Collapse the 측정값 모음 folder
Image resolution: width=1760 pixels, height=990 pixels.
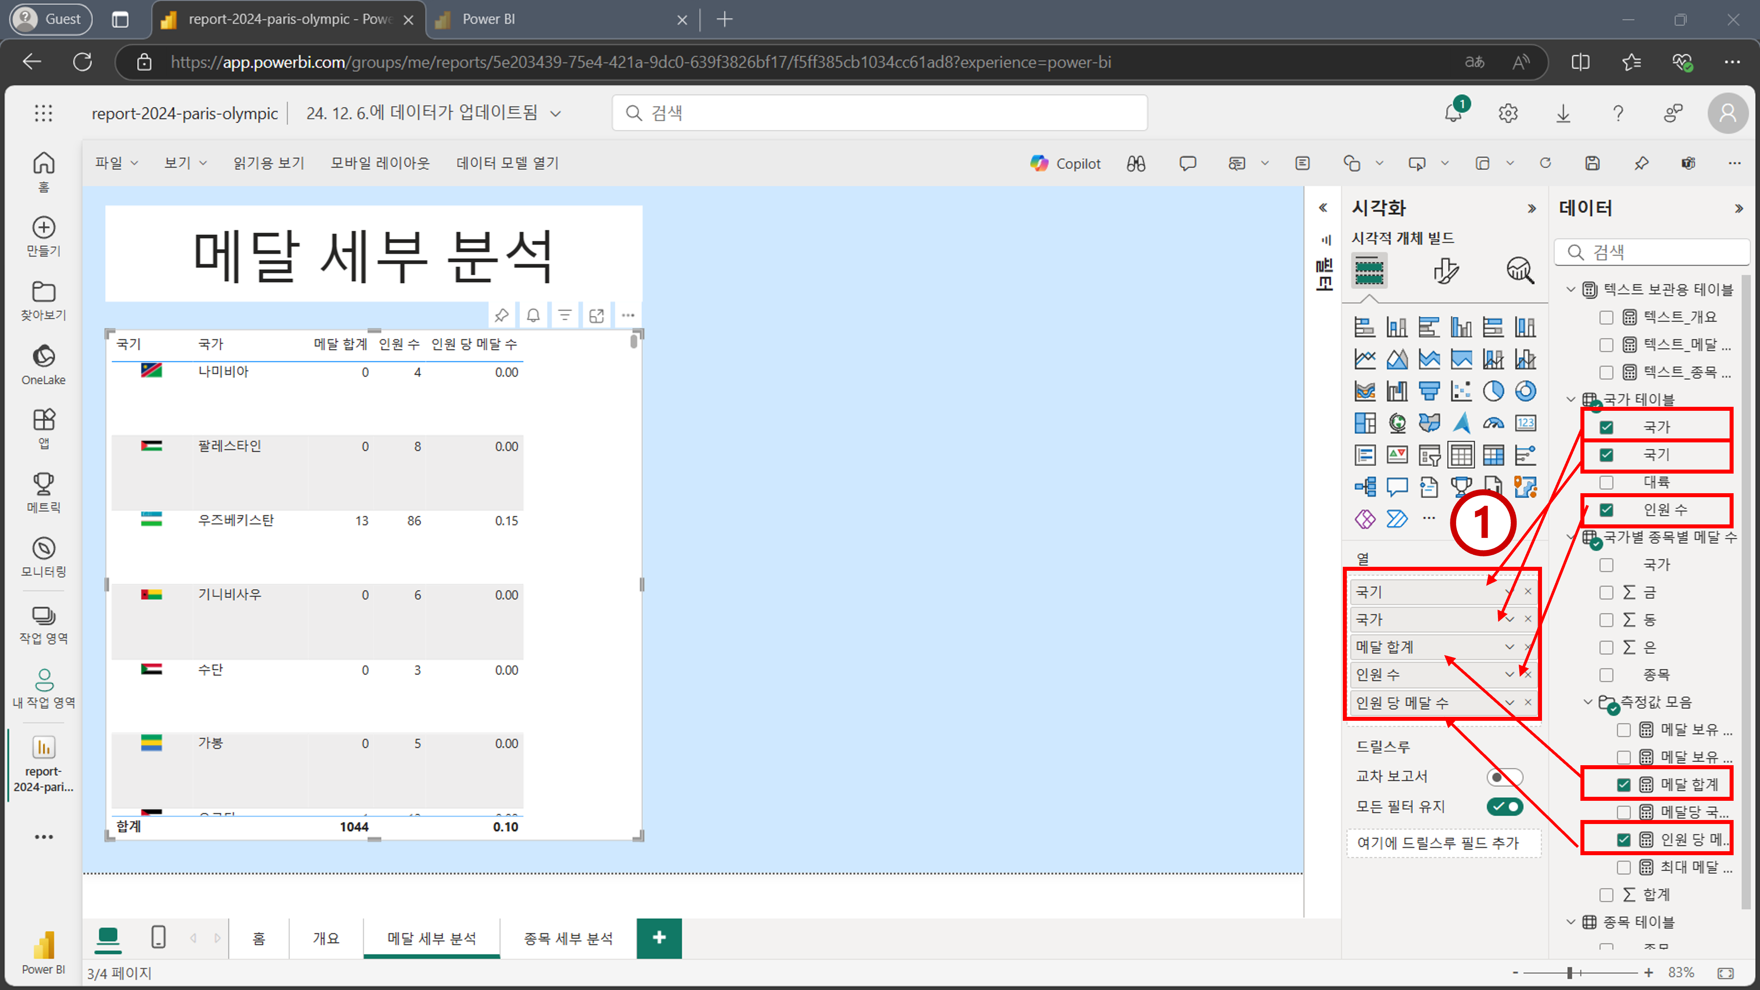click(1588, 702)
